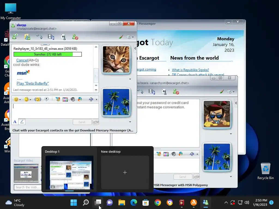Collapse display picture panel in slurpp window

click(135, 48)
